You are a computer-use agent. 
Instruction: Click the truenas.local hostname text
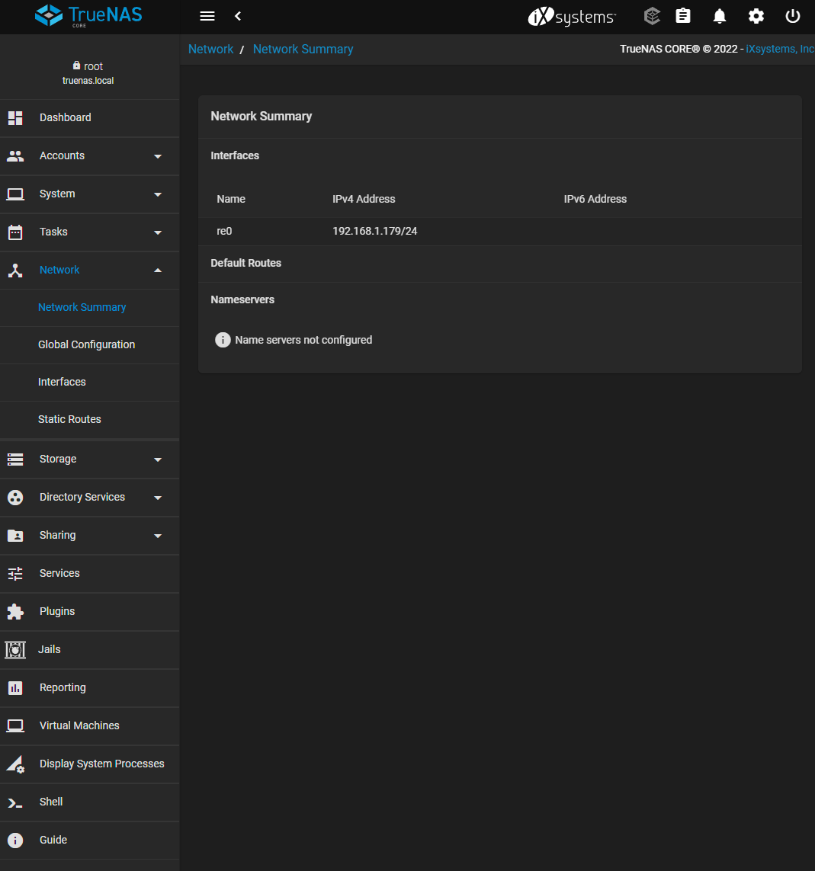[88, 81]
